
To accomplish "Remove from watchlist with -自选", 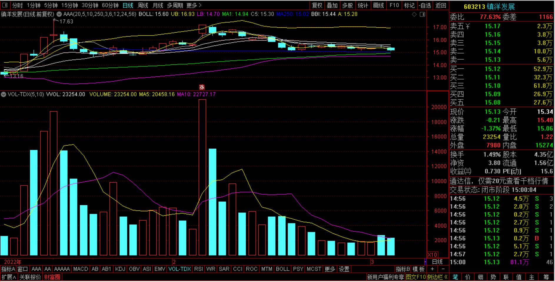I will tap(425, 5).
